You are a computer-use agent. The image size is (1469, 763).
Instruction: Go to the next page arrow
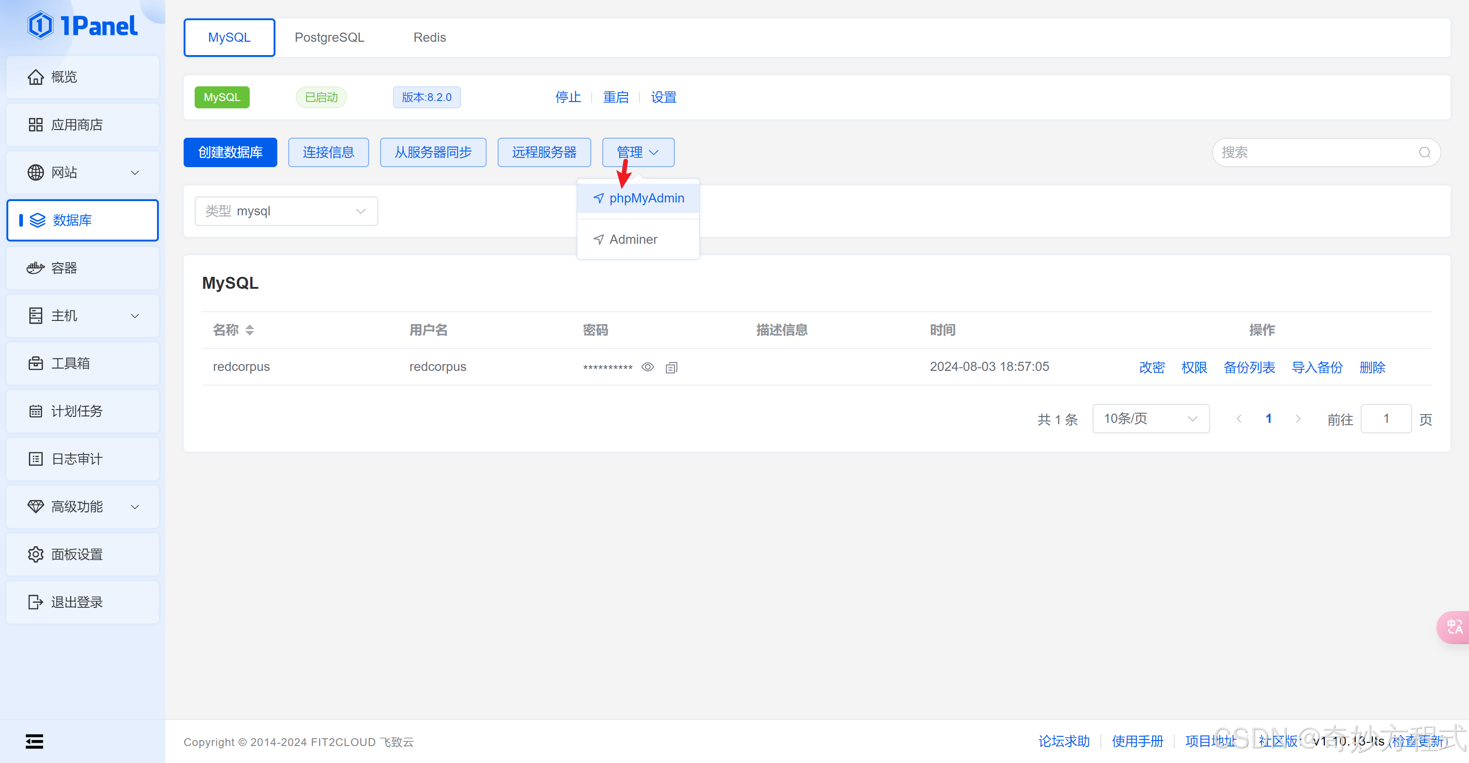1299,419
